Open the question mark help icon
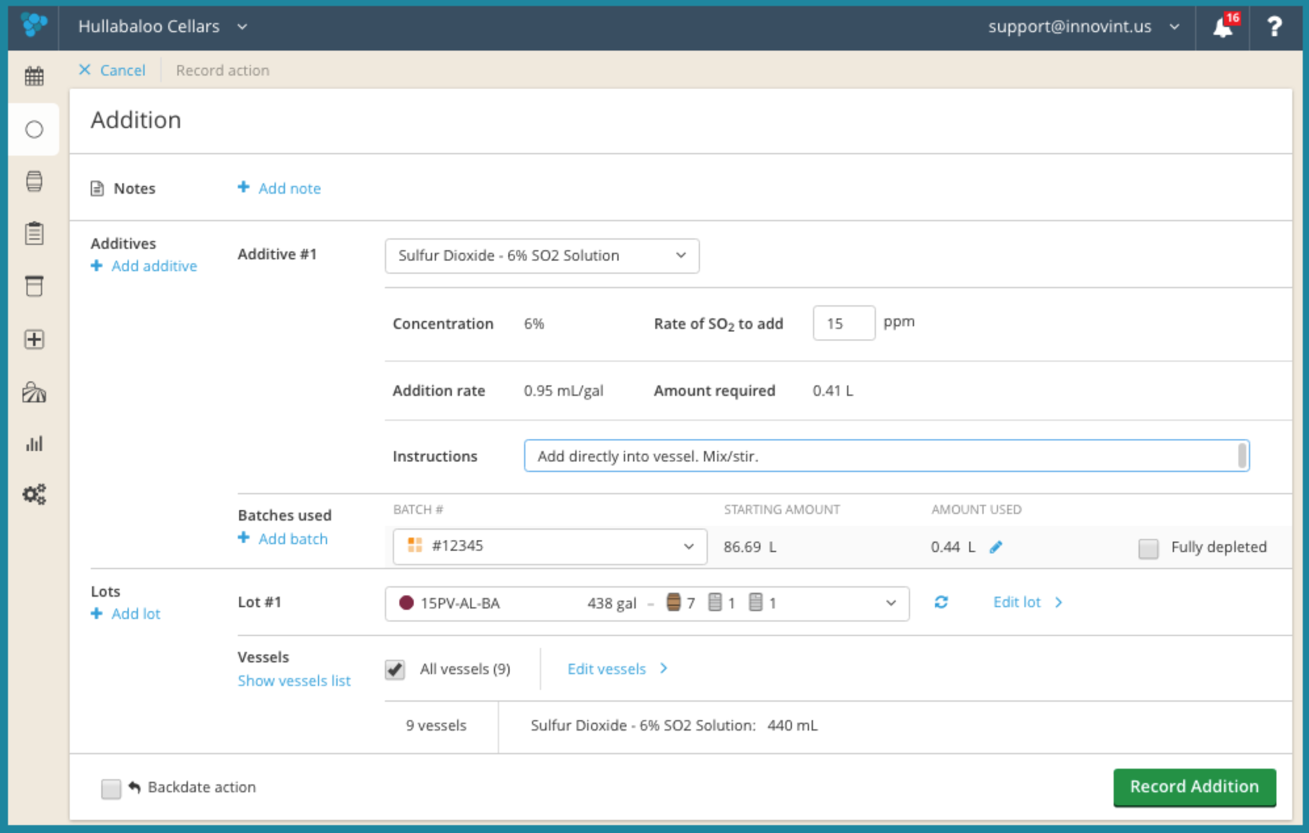The height and width of the screenshot is (833, 1309). point(1274,26)
